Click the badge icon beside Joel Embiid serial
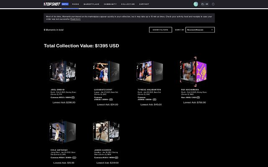Viewport: 268px width, 167px height. point(73,97)
